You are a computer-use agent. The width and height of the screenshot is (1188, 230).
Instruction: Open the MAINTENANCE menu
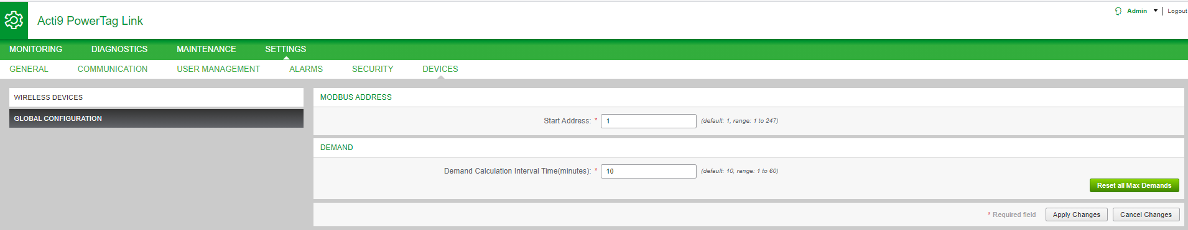tap(207, 49)
